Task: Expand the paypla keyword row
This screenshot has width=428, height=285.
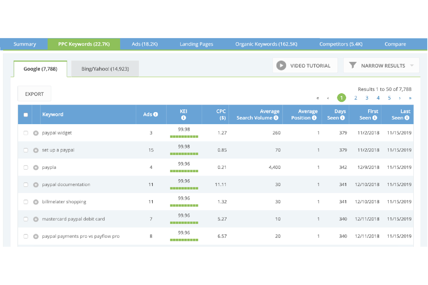Action: coord(36,167)
